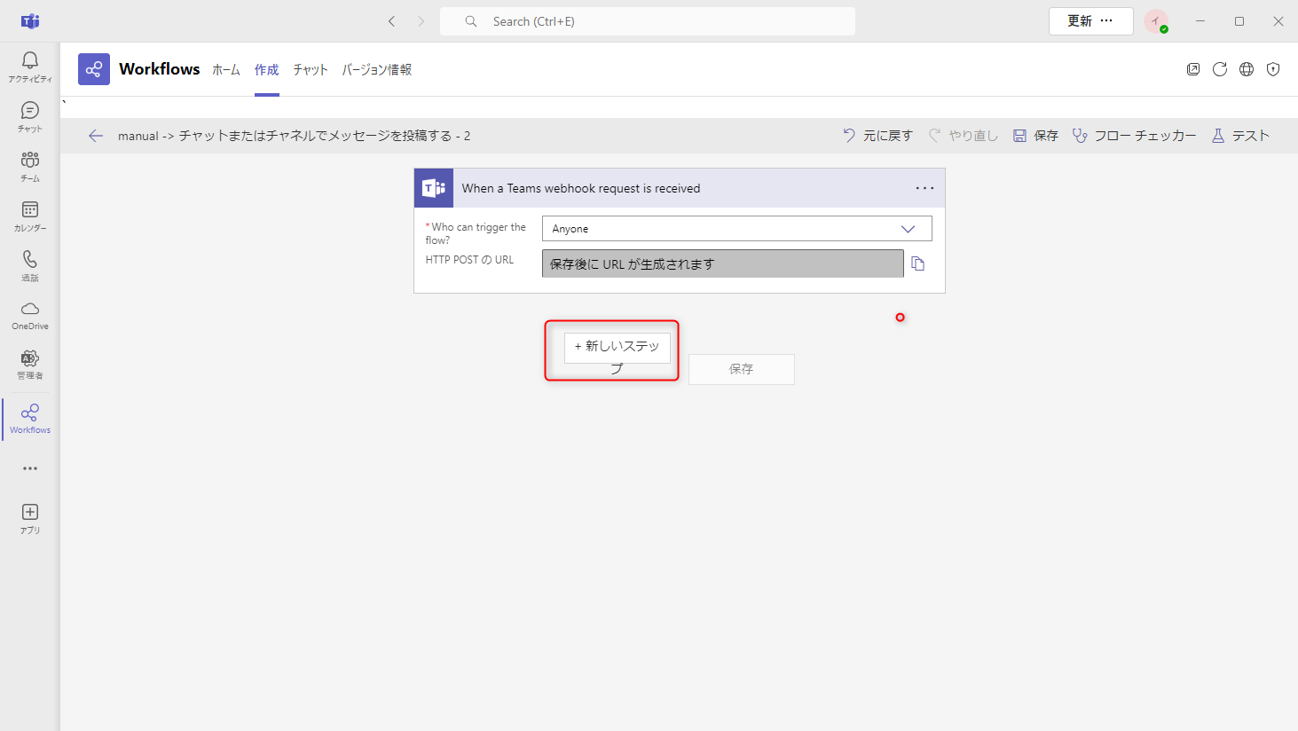1298x731 pixels.
Task: Switch to the バージョン情報 tab
Action: point(377,69)
